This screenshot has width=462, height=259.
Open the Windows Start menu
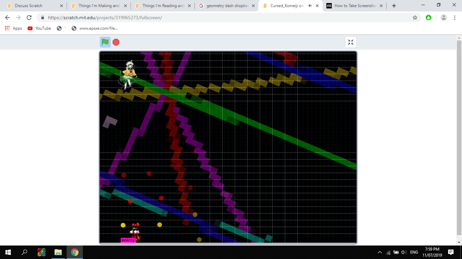[8, 252]
